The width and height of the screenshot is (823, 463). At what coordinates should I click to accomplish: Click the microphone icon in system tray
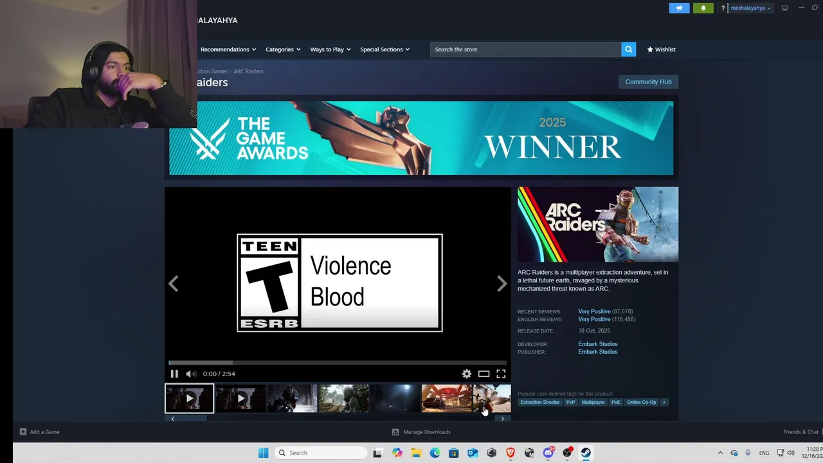coord(747,453)
